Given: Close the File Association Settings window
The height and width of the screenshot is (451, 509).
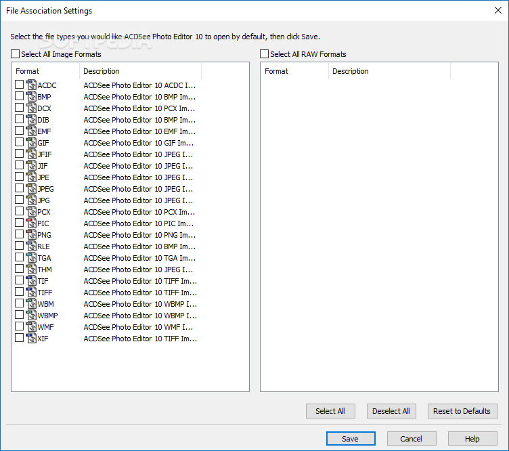Looking at the screenshot, I should 497,10.
